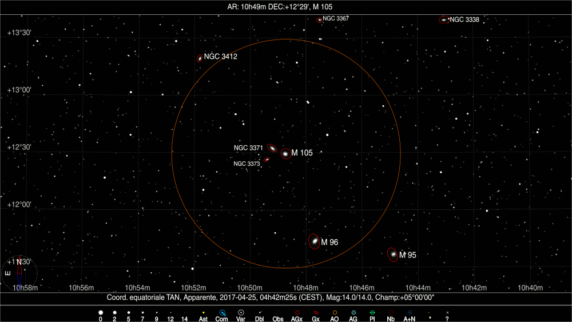Click the AR/DEC coordinates header text

pos(285,7)
